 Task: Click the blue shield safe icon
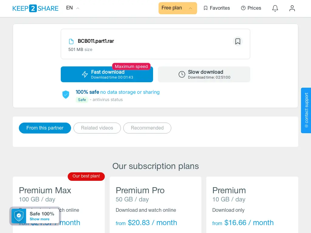point(66,95)
